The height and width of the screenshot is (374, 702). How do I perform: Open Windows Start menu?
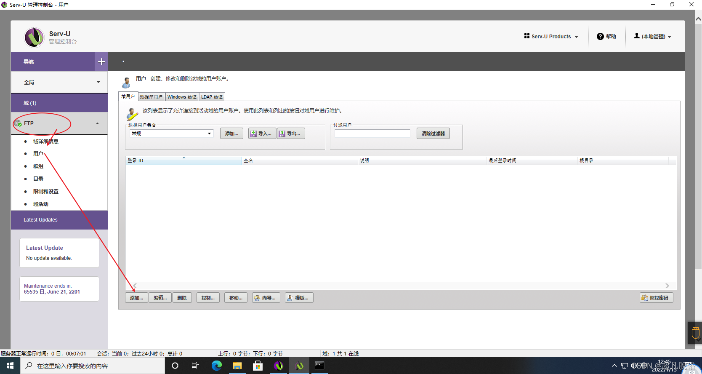point(10,366)
